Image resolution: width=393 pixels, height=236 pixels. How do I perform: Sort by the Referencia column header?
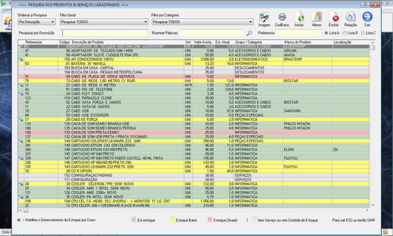[x=33, y=42]
